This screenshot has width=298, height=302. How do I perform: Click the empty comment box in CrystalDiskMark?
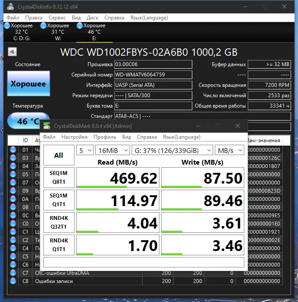[144, 262]
